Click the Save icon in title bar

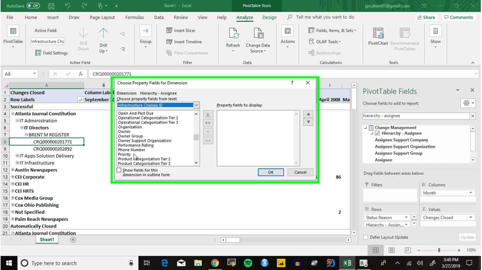pos(51,6)
